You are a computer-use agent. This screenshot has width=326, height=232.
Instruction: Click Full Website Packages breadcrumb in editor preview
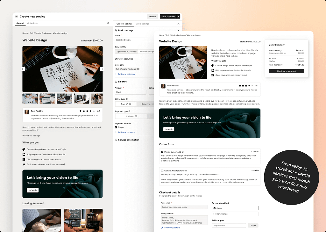click(x=40, y=33)
